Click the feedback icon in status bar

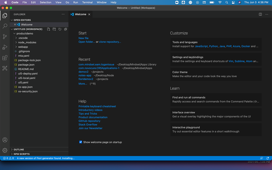coord(261,158)
